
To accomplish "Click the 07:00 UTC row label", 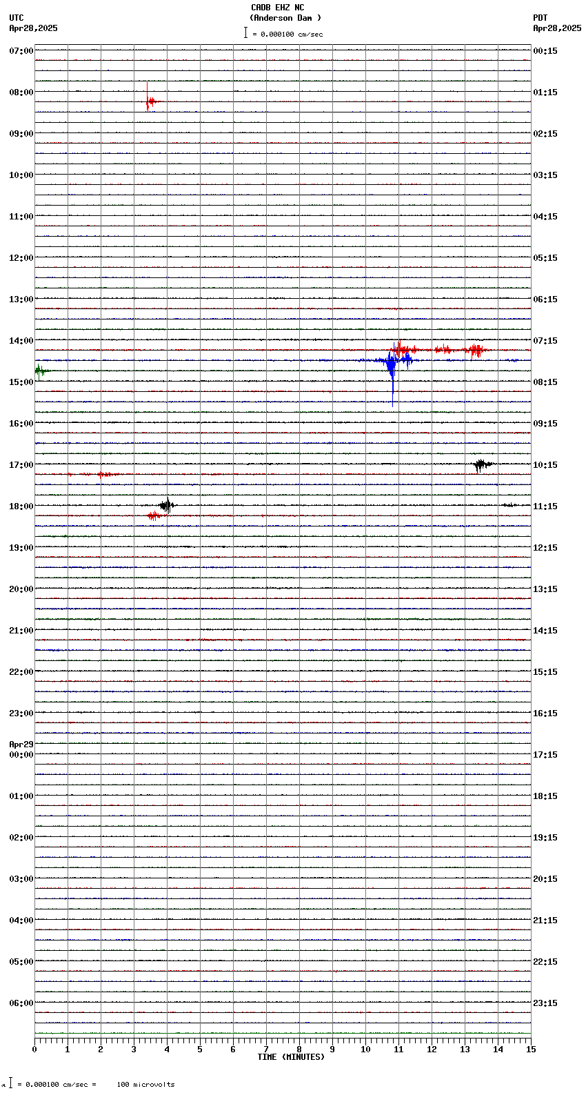I will pyautogui.click(x=21, y=51).
